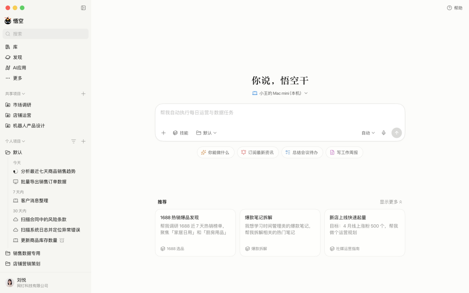
Task: Click the 帮助 help link
Action: (x=455, y=8)
